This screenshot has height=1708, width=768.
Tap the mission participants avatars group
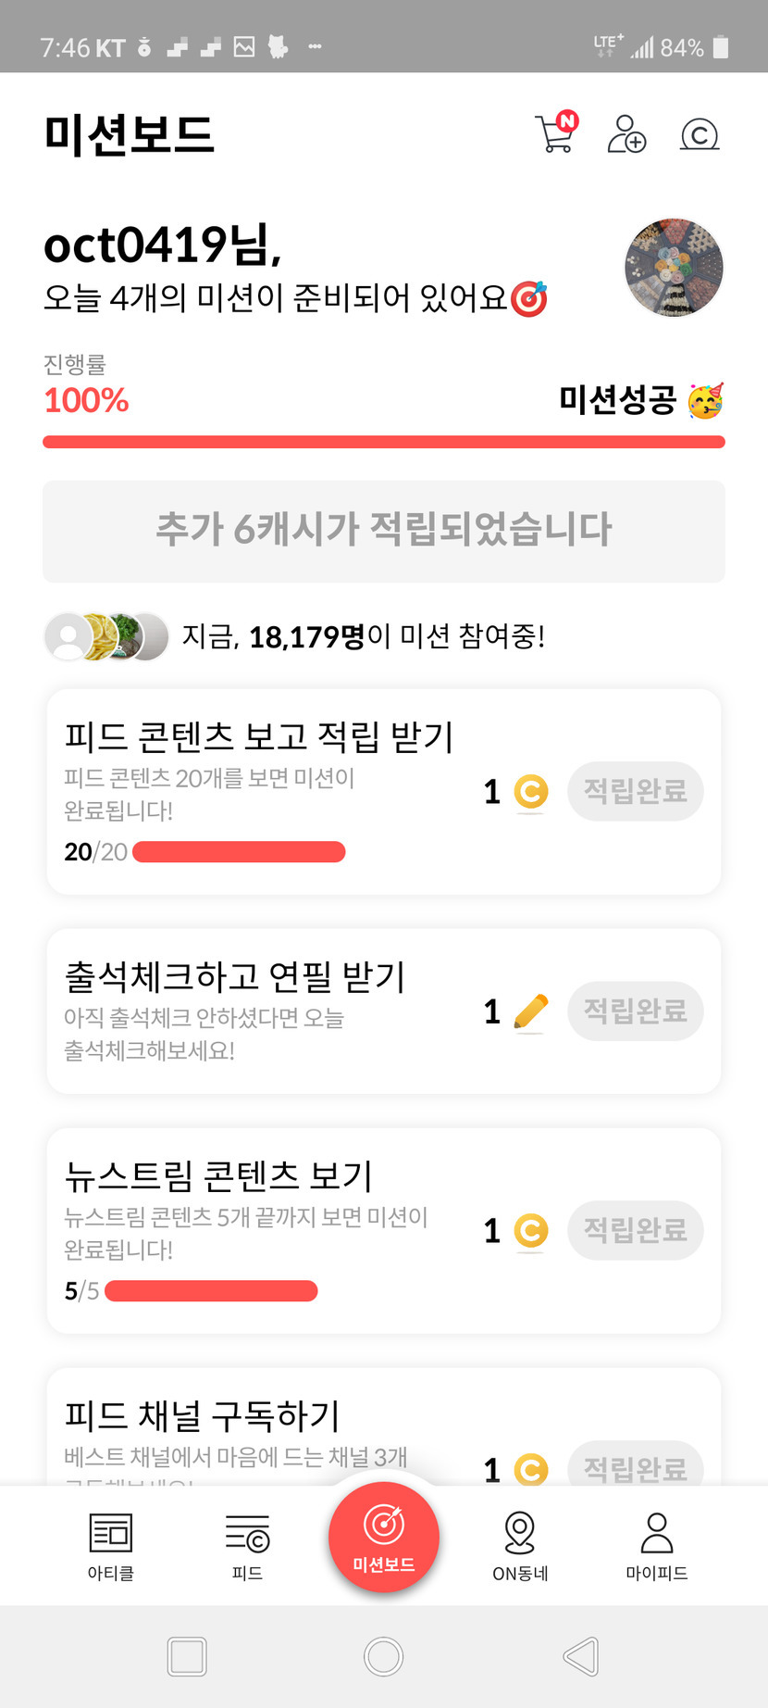(106, 636)
